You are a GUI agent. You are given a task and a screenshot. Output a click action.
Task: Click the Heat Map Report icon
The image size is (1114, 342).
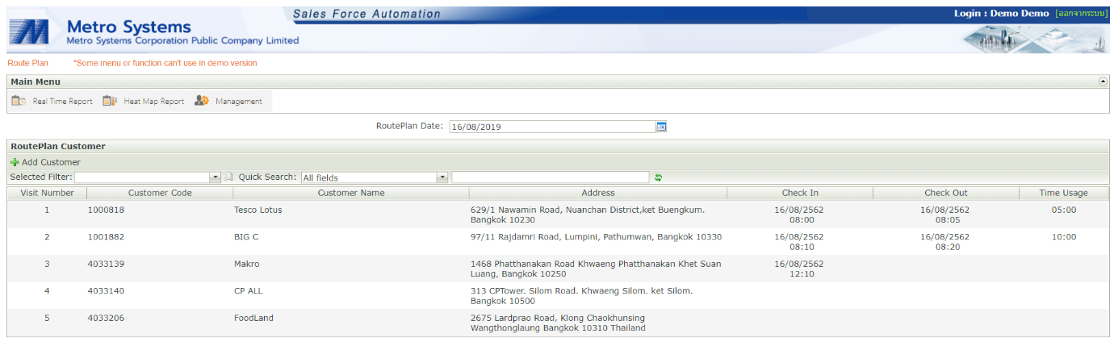tap(110, 101)
